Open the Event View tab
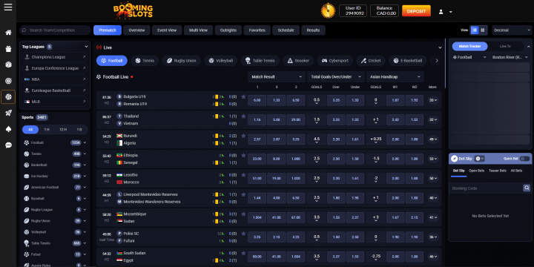Screen dimensions: 534x267 point(167,30)
